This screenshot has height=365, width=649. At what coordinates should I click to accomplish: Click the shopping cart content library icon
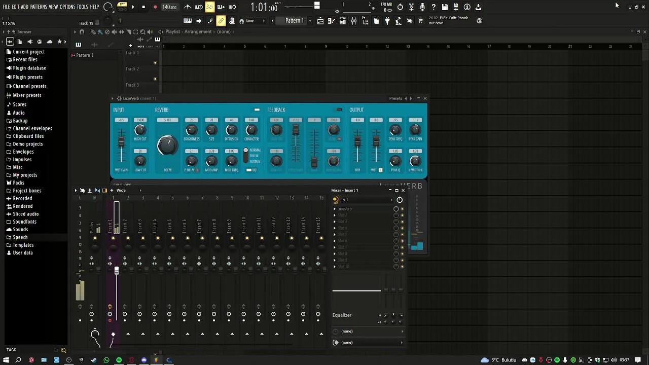(x=420, y=21)
